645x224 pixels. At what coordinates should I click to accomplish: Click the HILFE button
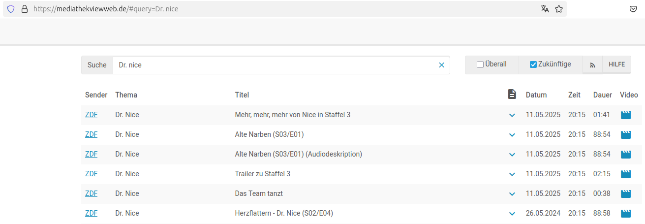click(616, 64)
